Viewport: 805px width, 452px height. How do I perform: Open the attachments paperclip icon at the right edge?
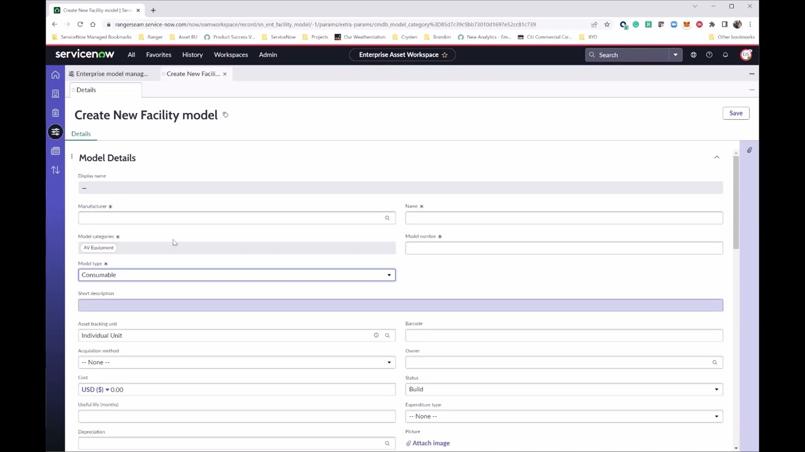pos(749,150)
